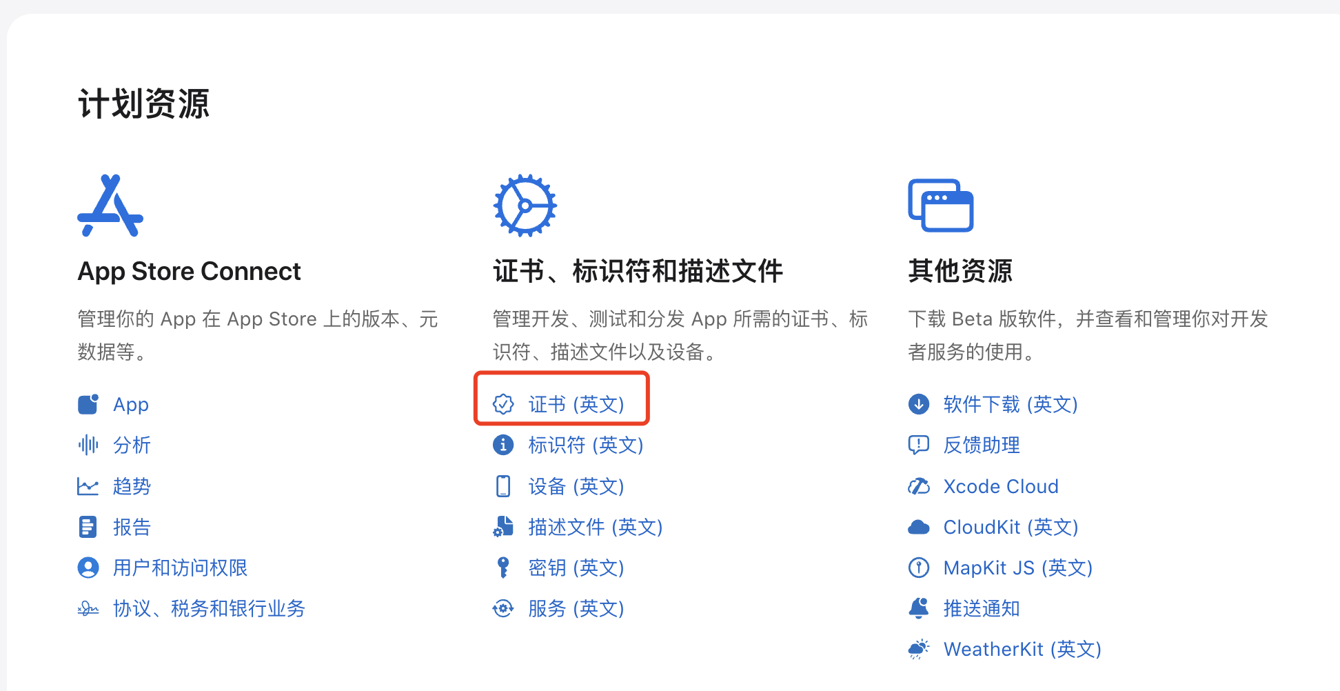Open the 趋势 link
The image size is (1340, 691).
[x=132, y=486]
